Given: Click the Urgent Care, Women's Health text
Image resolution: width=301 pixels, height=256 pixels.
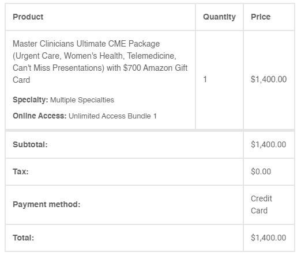Looking at the screenshot, I should pyautogui.click(x=69, y=56).
